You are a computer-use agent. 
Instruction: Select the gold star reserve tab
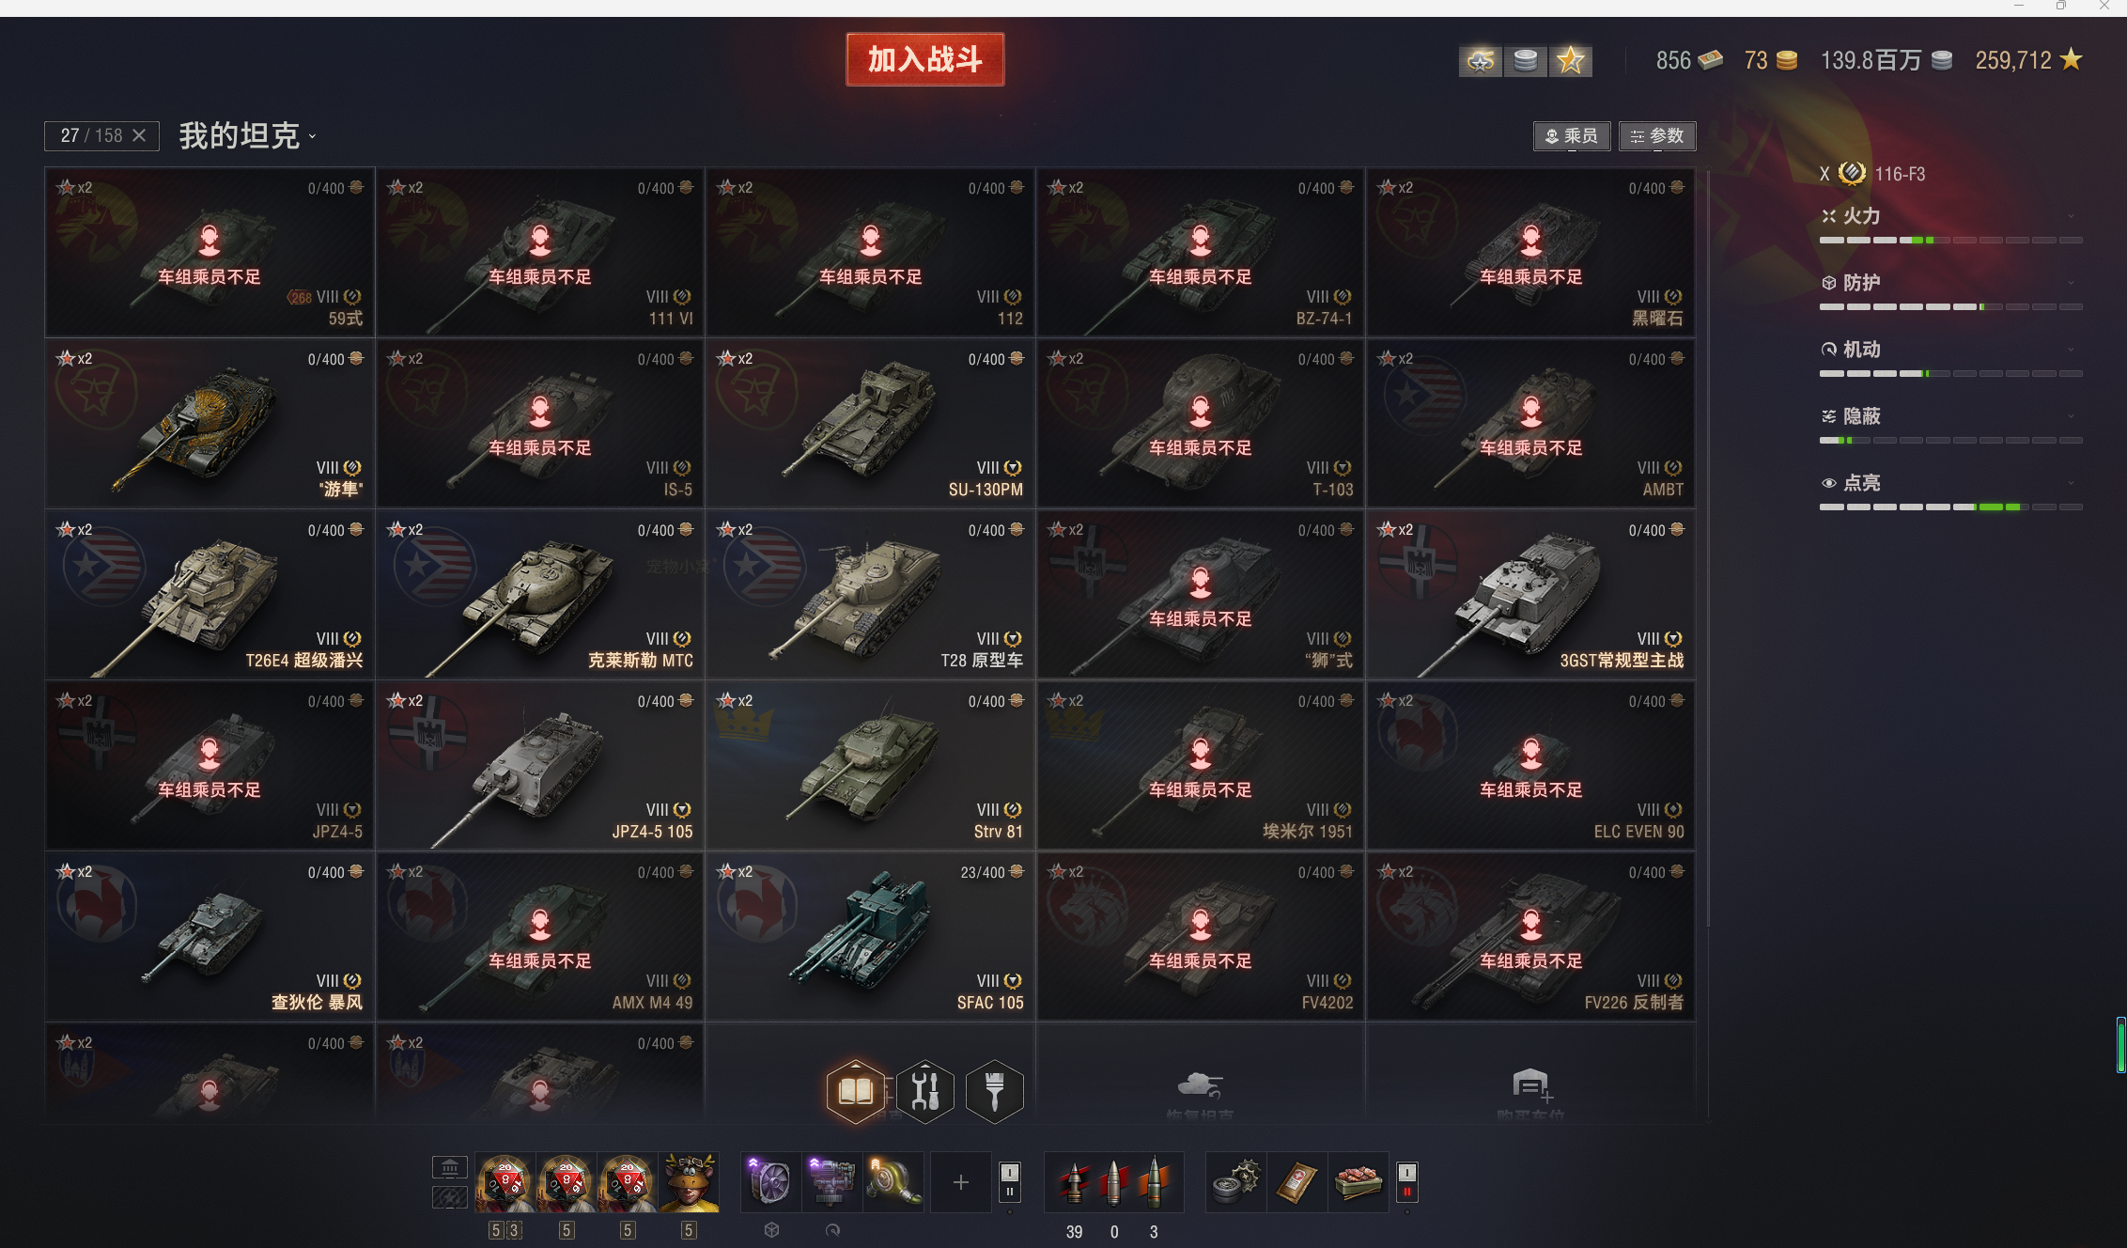coord(1570,61)
